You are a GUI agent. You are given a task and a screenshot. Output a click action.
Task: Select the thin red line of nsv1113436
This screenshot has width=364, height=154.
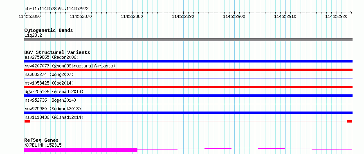pyautogui.click(x=188, y=121)
